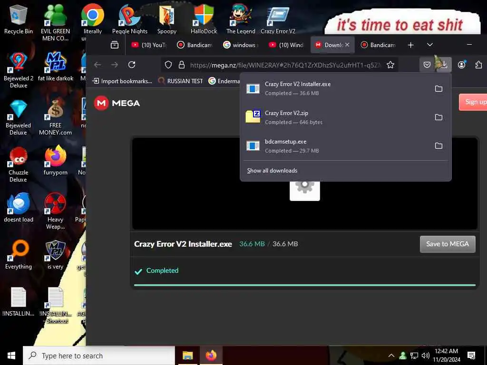
Task: Open Import bookmarks... in bookmarks bar
Action: (122, 81)
